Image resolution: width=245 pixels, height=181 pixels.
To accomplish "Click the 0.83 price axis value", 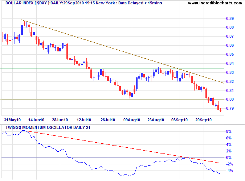I will 230,72.
